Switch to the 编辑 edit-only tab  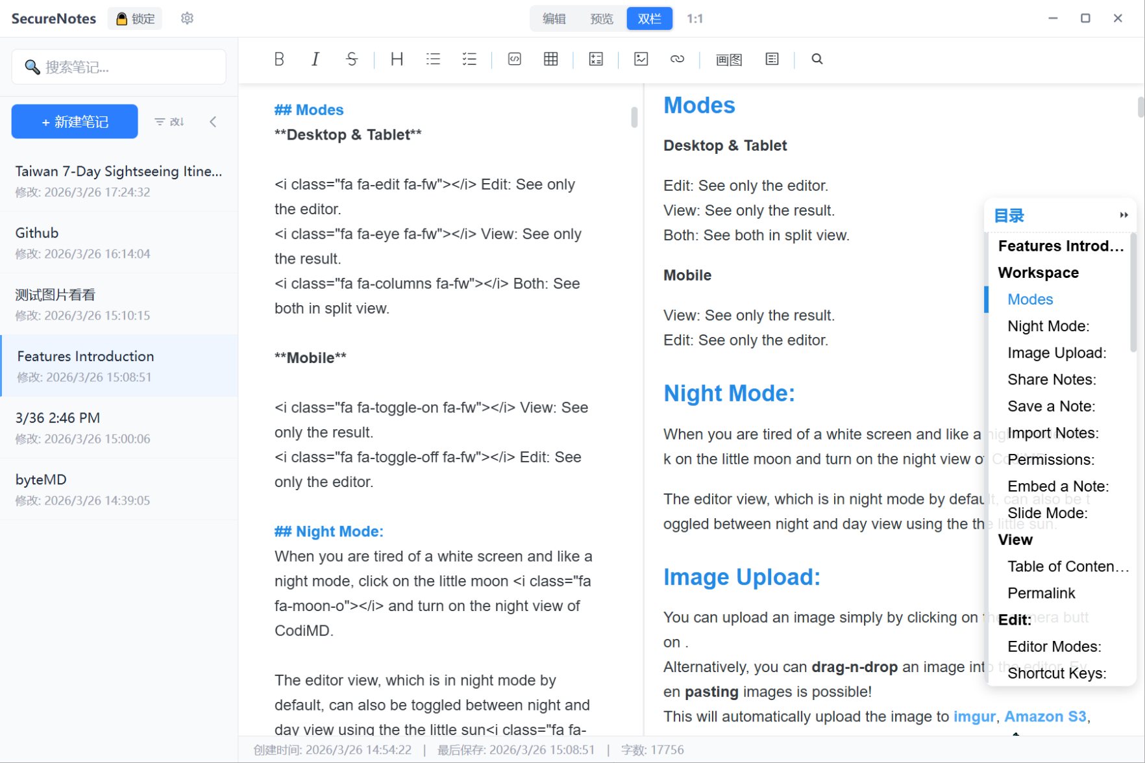(554, 19)
